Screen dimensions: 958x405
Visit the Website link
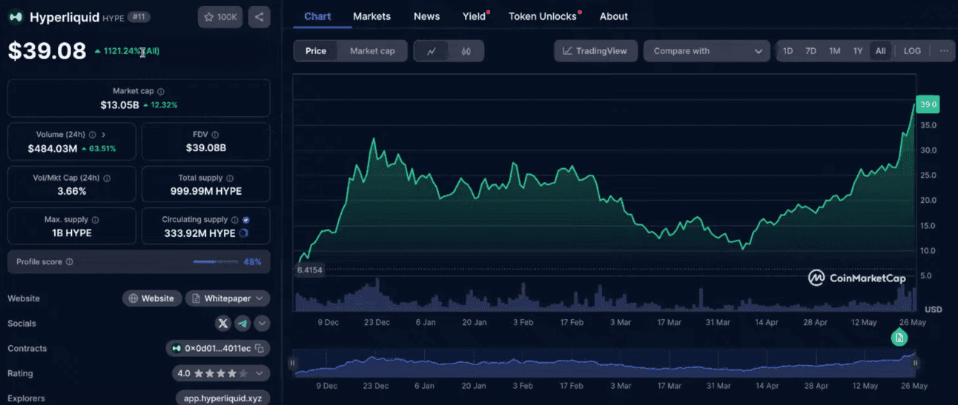pyautogui.click(x=152, y=298)
